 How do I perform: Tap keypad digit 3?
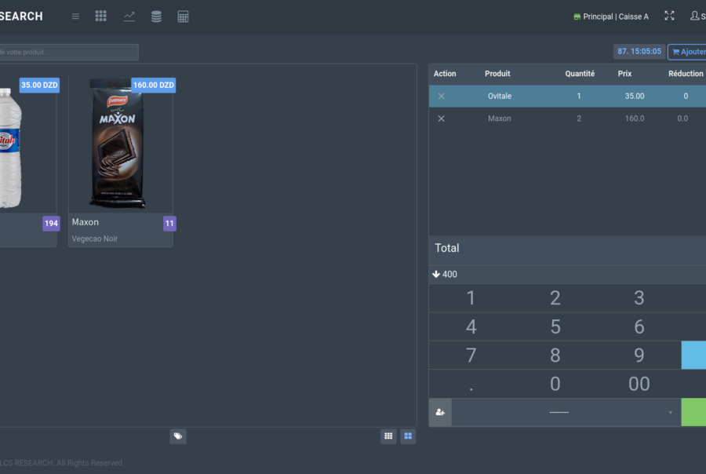click(x=639, y=298)
